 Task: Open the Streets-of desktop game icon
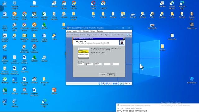tap(192, 26)
